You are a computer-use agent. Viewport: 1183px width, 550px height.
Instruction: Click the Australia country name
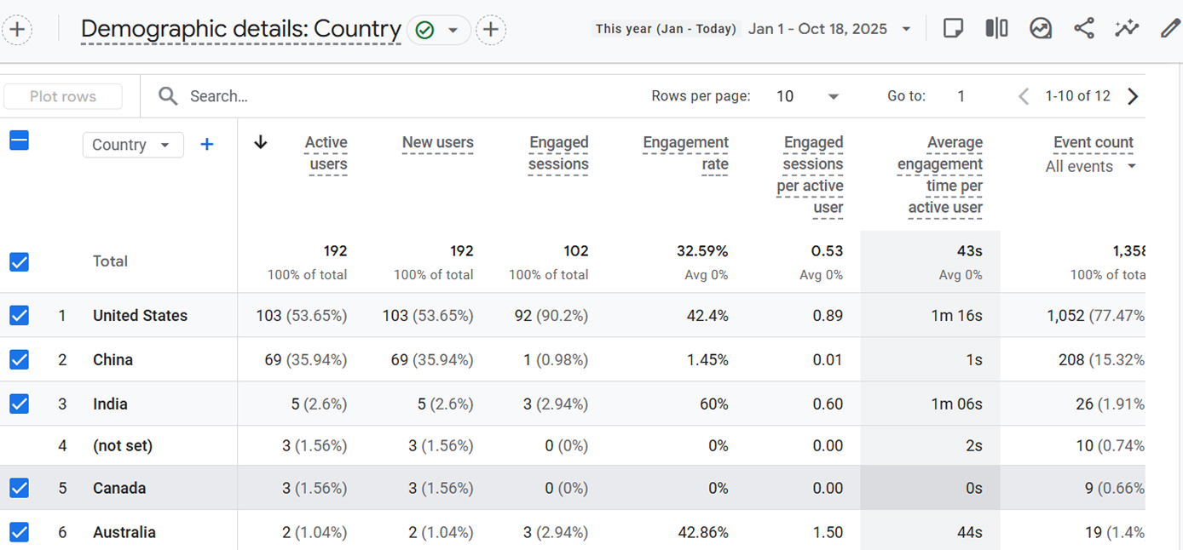click(124, 532)
